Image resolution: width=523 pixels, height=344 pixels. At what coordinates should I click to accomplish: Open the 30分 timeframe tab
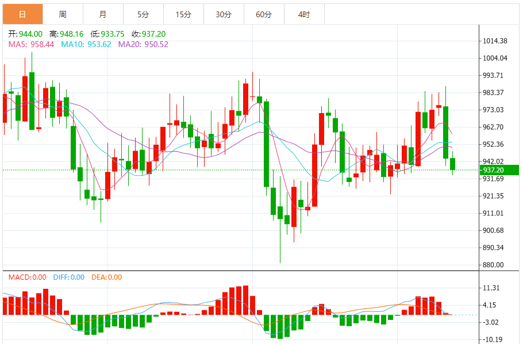pos(224,14)
